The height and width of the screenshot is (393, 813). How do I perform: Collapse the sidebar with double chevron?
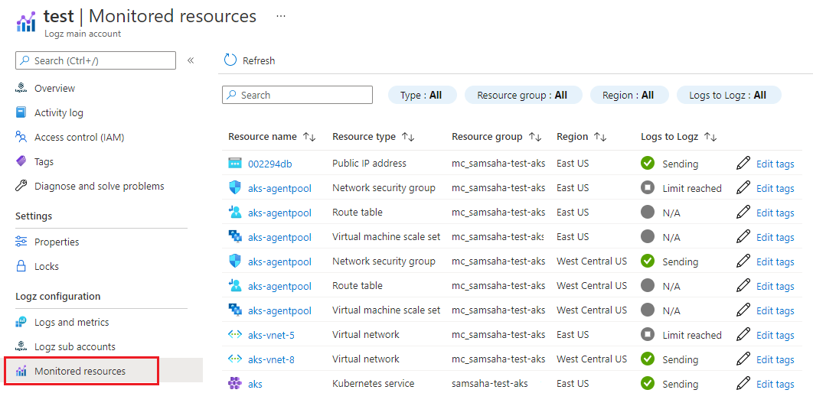[x=191, y=60]
